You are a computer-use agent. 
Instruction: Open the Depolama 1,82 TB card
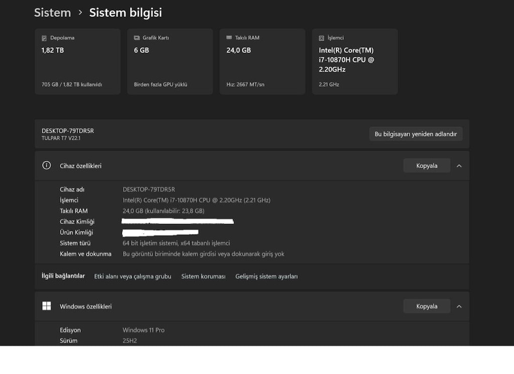pyautogui.click(x=78, y=62)
